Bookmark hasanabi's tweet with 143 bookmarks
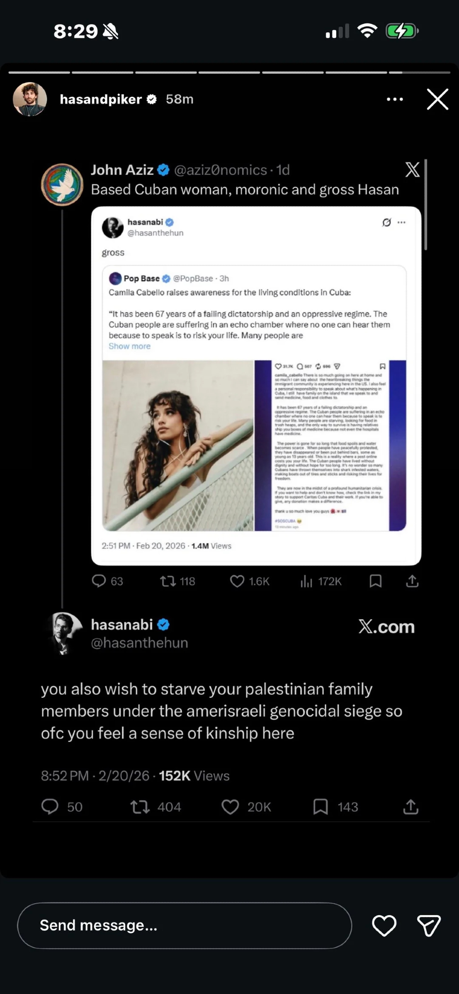The height and width of the screenshot is (994, 459). point(321,807)
